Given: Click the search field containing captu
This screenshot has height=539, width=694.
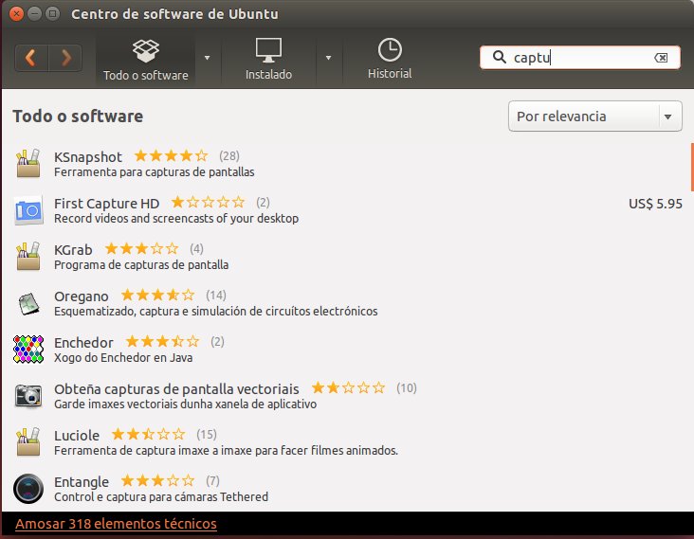Looking at the screenshot, I should click(580, 58).
